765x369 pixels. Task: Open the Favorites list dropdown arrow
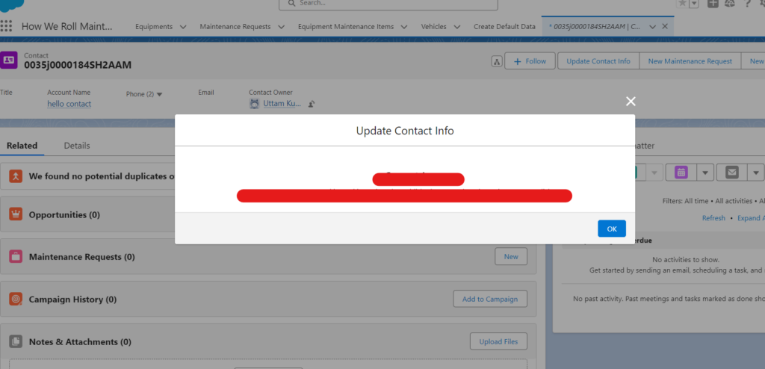click(x=693, y=4)
